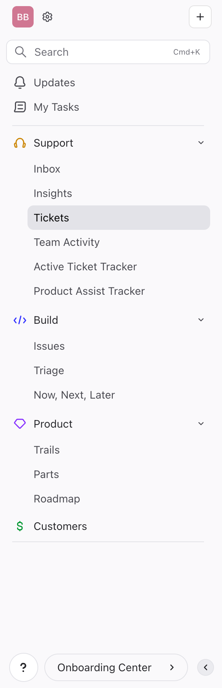
Task: Collapse the Product section
Action: [201, 423]
